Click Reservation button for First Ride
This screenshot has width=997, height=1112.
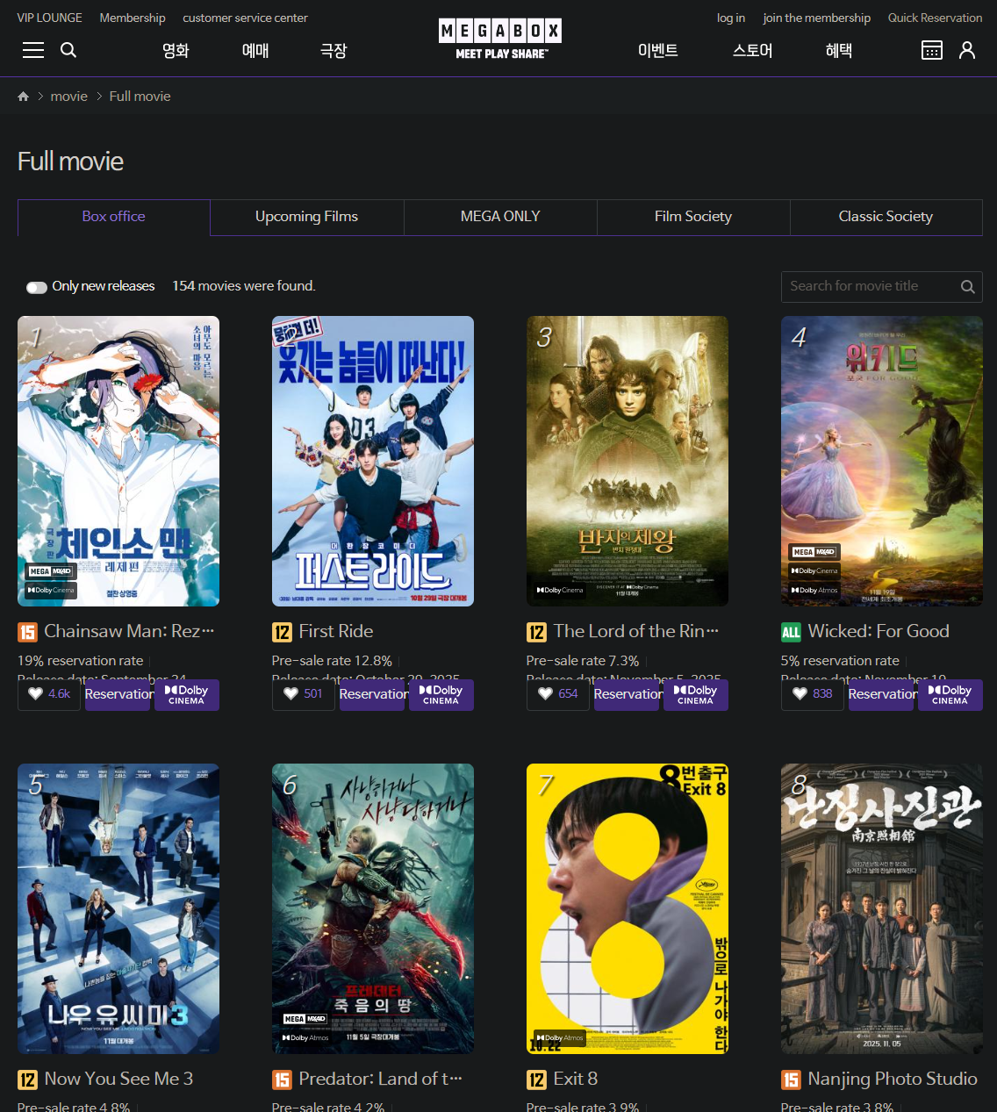pos(373,695)
